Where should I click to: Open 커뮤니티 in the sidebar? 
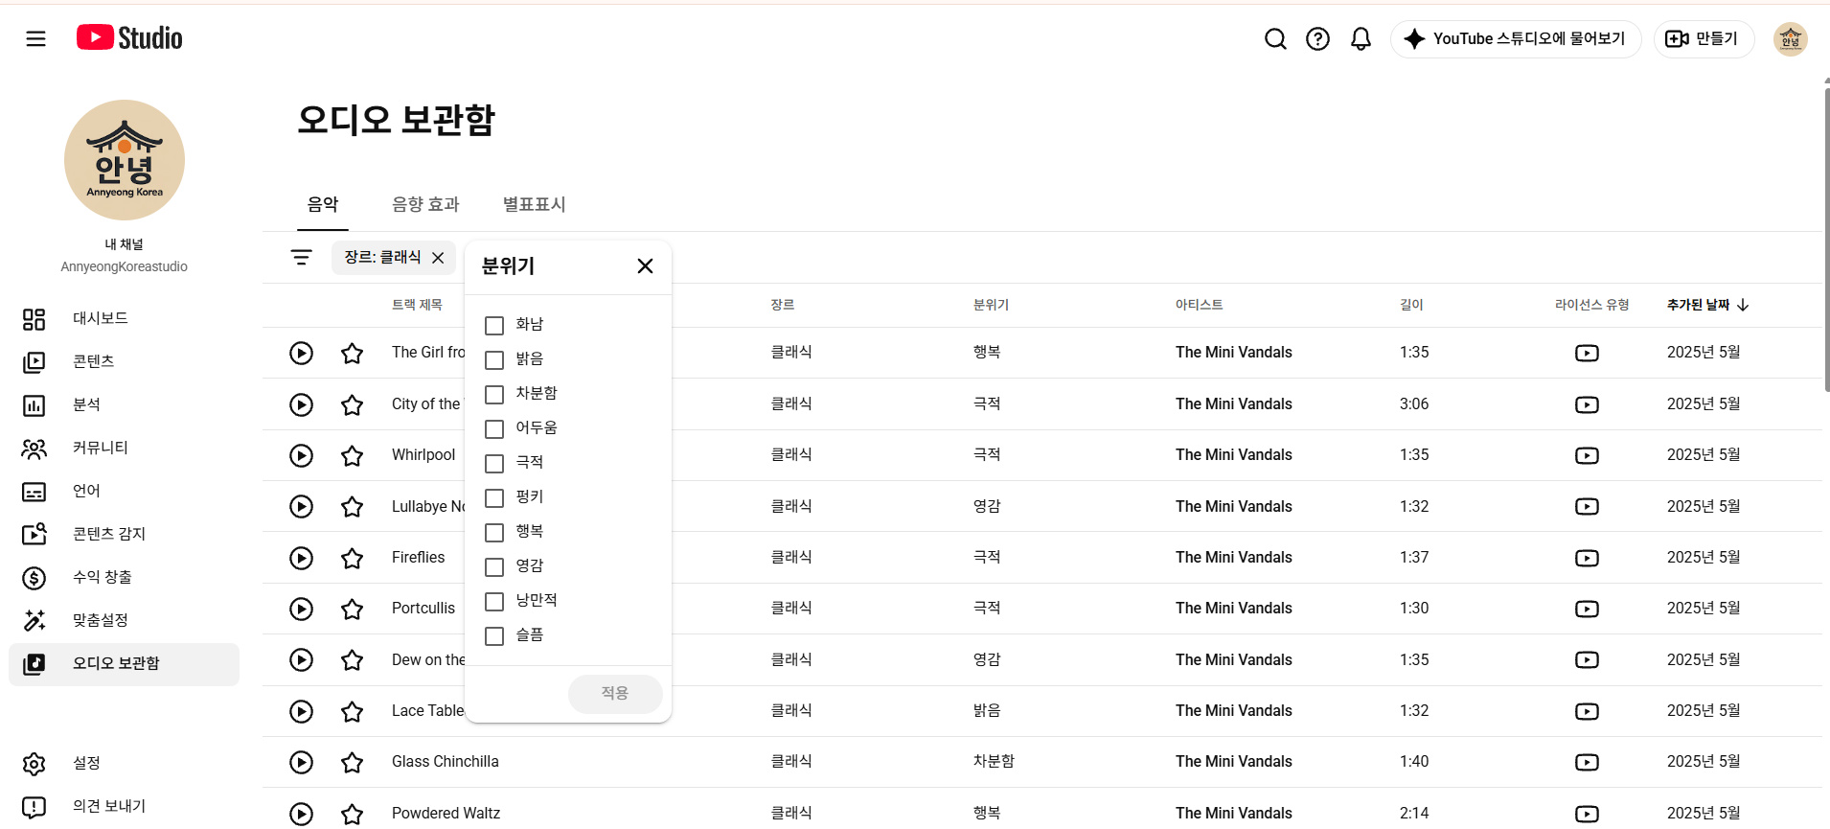(124, 448)
